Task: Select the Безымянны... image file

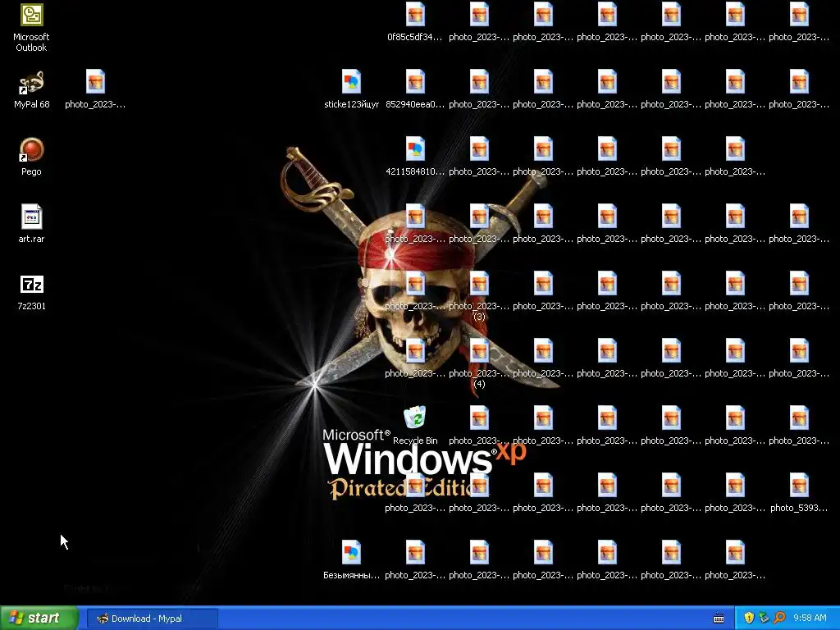Action: pyautogui.click(x=351, y=559)
